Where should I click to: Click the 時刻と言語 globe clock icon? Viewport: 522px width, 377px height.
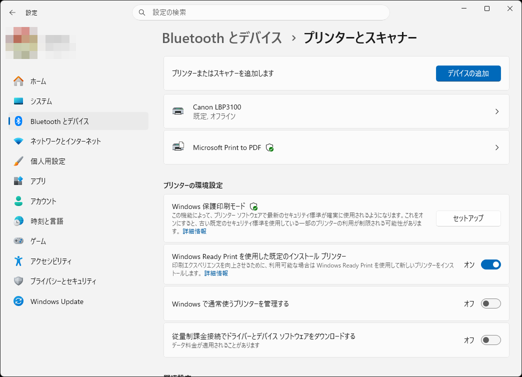pos(18,221)
